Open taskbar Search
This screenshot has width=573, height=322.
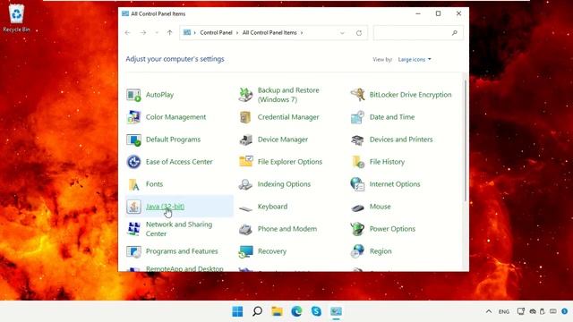click(x=257, y=311)
